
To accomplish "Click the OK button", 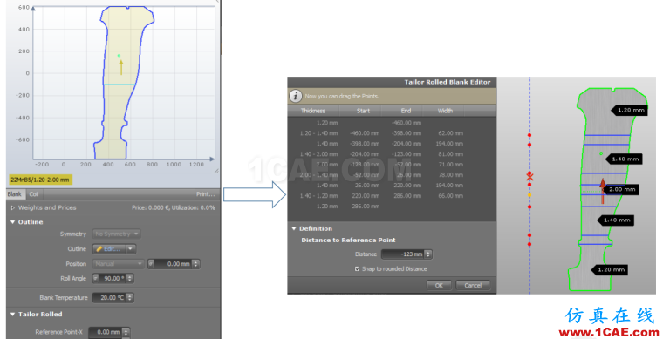I will point(439,285).
